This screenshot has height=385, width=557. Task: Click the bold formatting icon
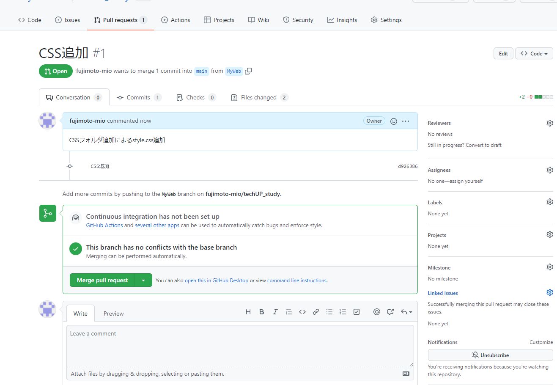pyautogui.click(x=262, y=312)
